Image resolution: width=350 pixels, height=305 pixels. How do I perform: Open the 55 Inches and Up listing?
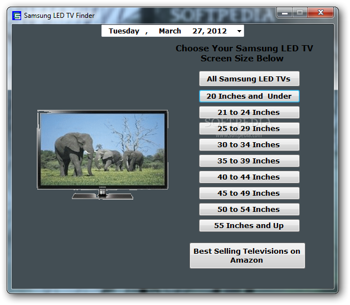click(249, 225)
